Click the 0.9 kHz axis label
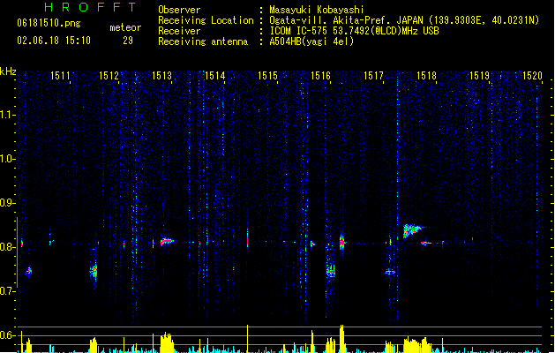The image size is (555, 353). pyautogui.click(x=7, y=203)
